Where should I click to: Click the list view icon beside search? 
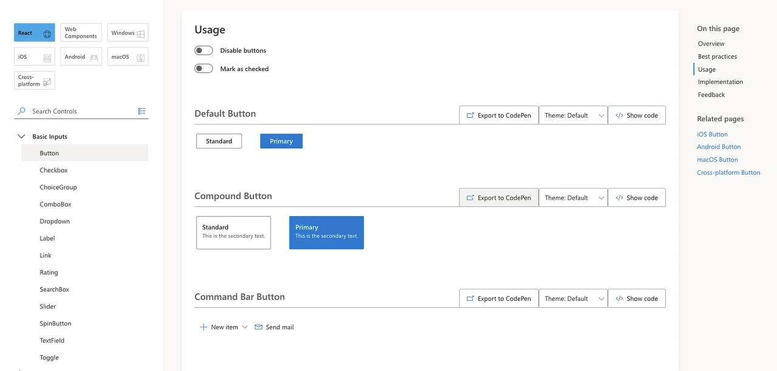141,111
